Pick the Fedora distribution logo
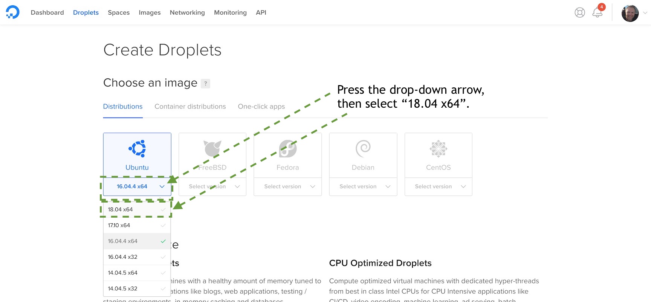651x302 pixels. click(x=288, y=149)
